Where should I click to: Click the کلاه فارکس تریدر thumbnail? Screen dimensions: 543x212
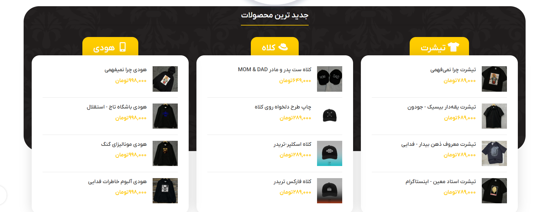(329, 191)
